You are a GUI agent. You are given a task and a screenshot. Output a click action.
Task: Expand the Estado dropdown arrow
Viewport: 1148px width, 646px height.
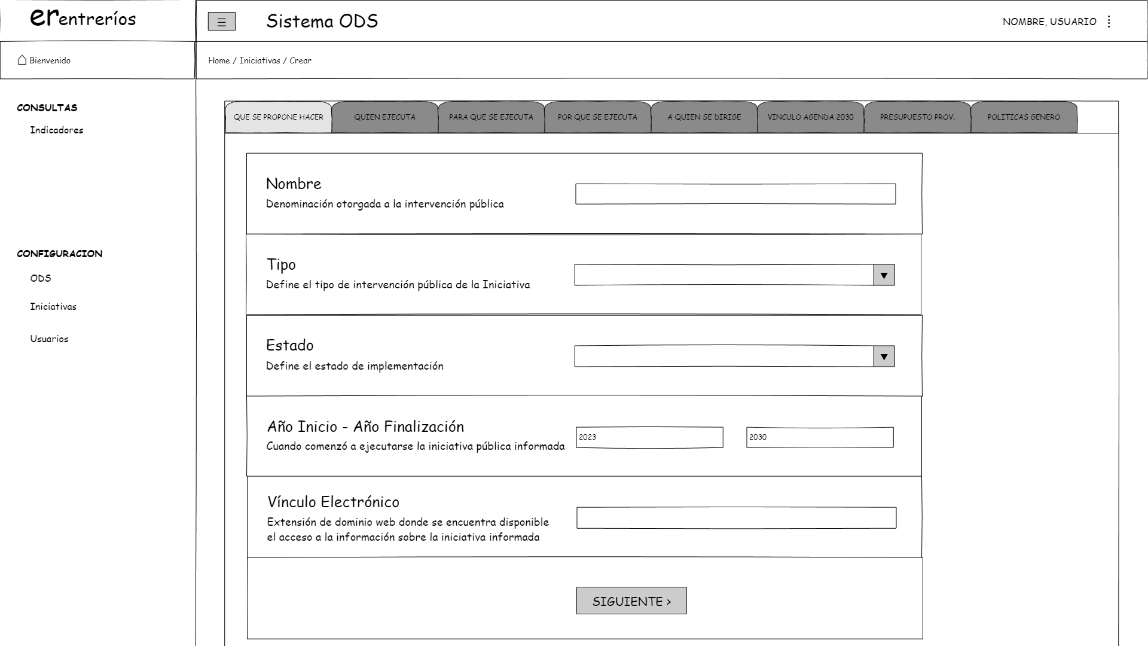884,356
